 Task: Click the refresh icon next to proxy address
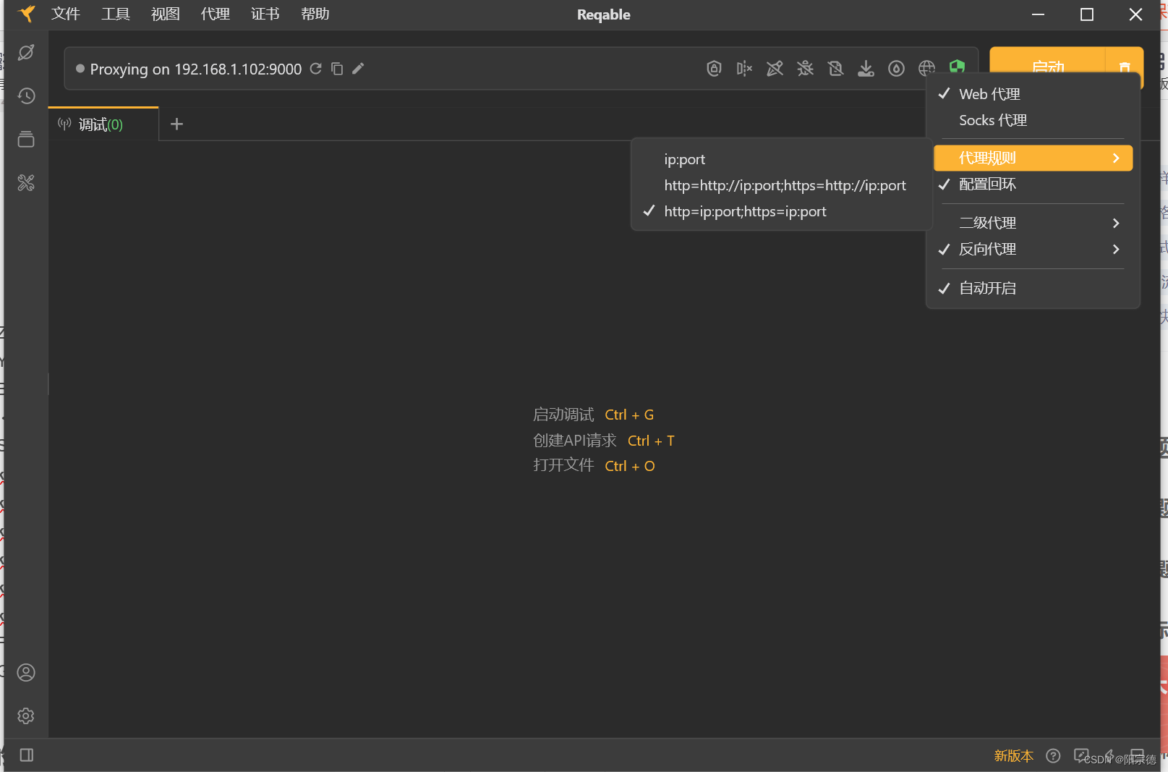tap(316, 69)
